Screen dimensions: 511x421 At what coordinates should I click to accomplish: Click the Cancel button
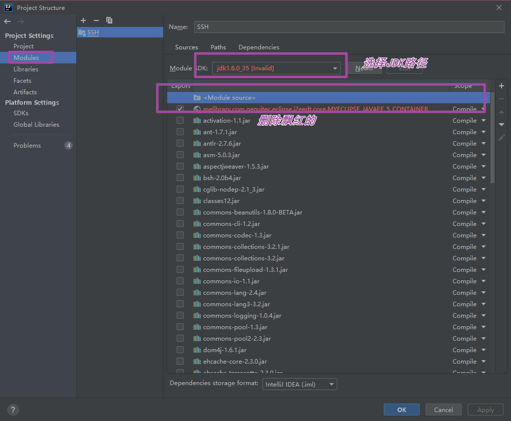coord(443,410)
